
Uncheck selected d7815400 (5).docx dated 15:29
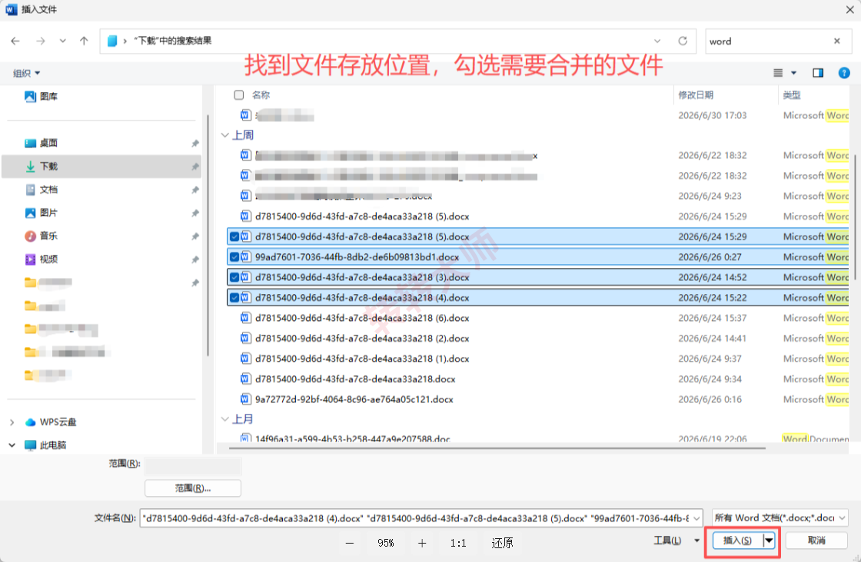tap(234, 237)
